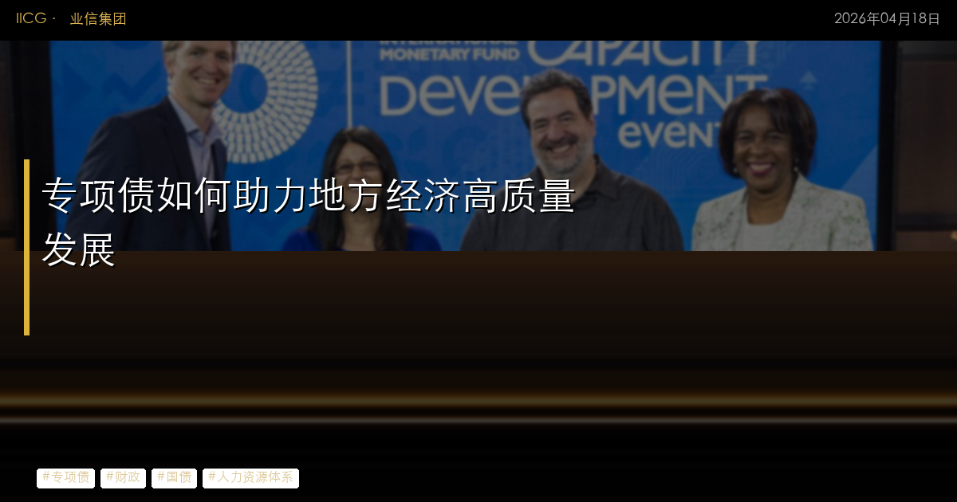Click the gold horizontal divider line
957x502 pixels.
coord(478,396)
